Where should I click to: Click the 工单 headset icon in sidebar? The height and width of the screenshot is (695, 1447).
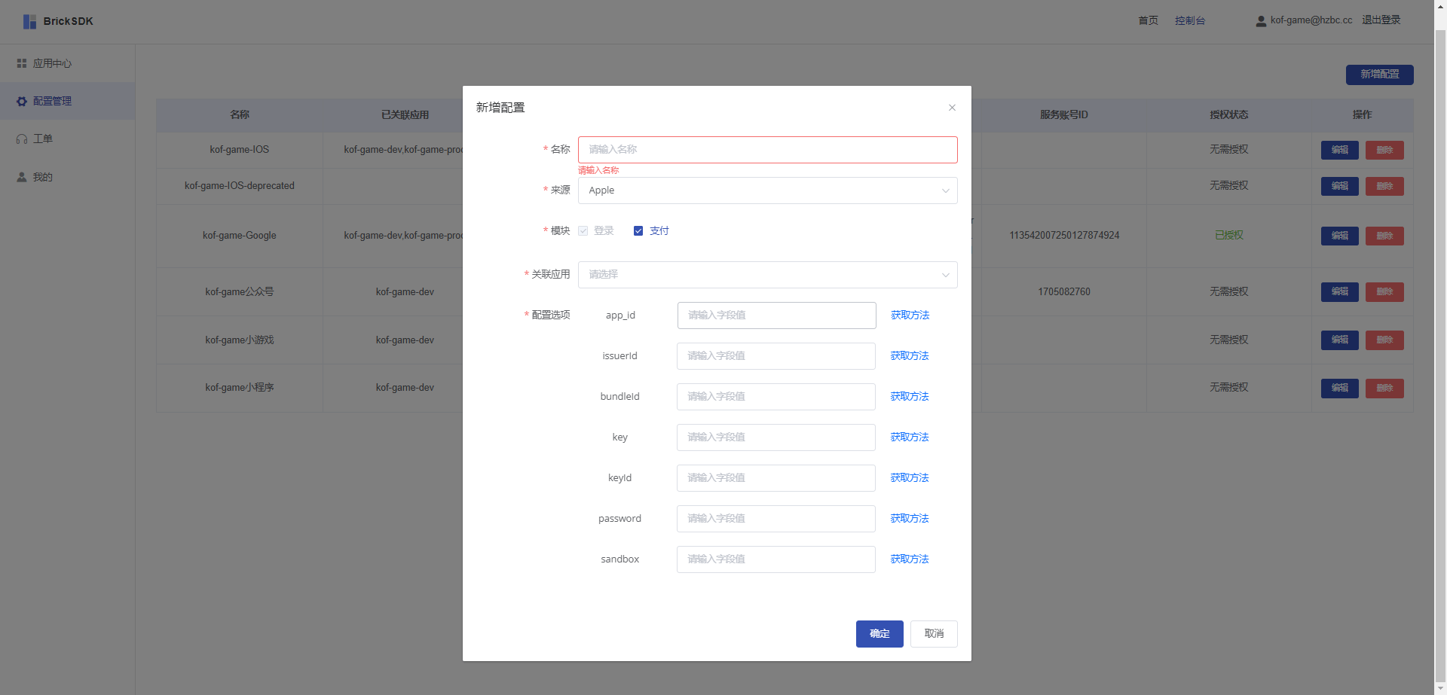22,139
